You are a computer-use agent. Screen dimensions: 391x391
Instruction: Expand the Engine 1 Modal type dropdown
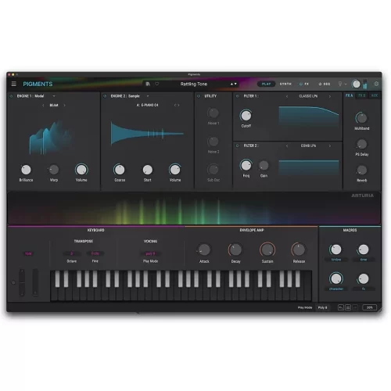[x=54, y=96]
